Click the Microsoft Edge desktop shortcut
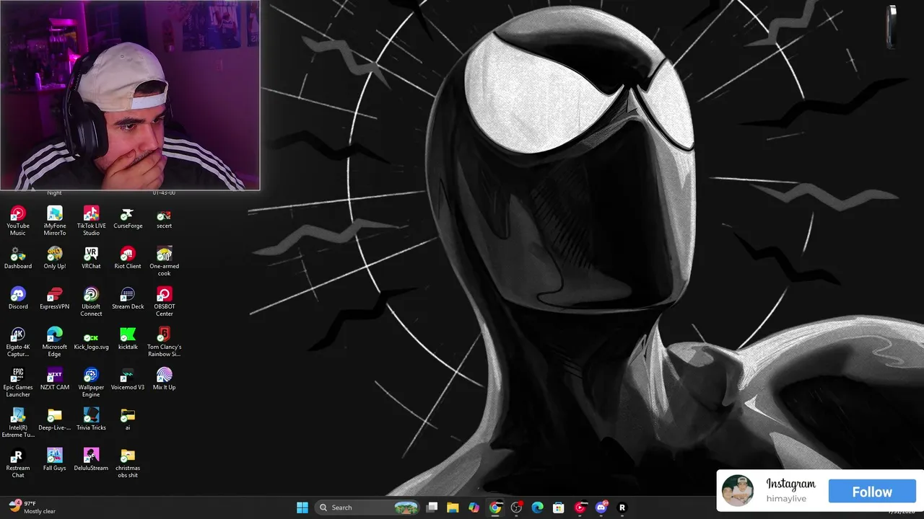Screen dimensions: 924x519 pyautogui.click(x=55, y=342)
